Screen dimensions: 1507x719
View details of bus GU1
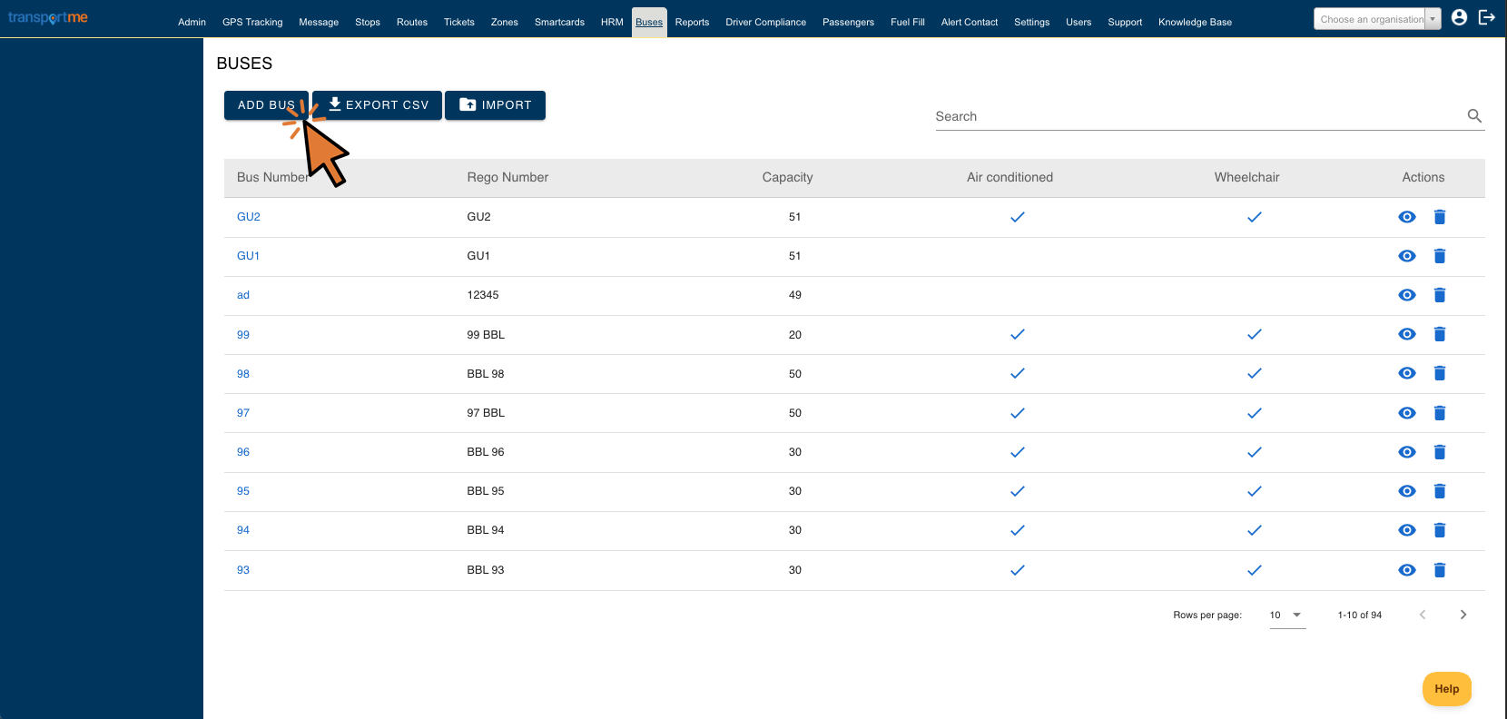pos(1407,256)
